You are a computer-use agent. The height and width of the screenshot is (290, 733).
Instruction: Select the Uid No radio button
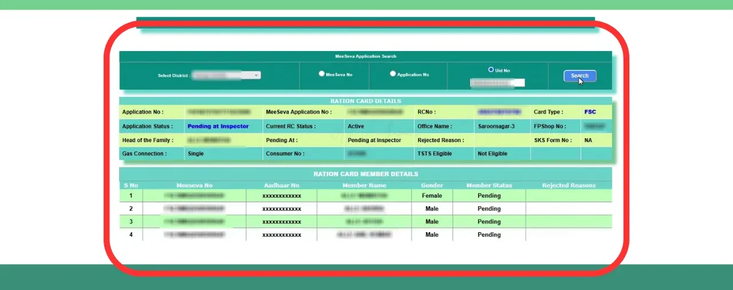[491, 70]
